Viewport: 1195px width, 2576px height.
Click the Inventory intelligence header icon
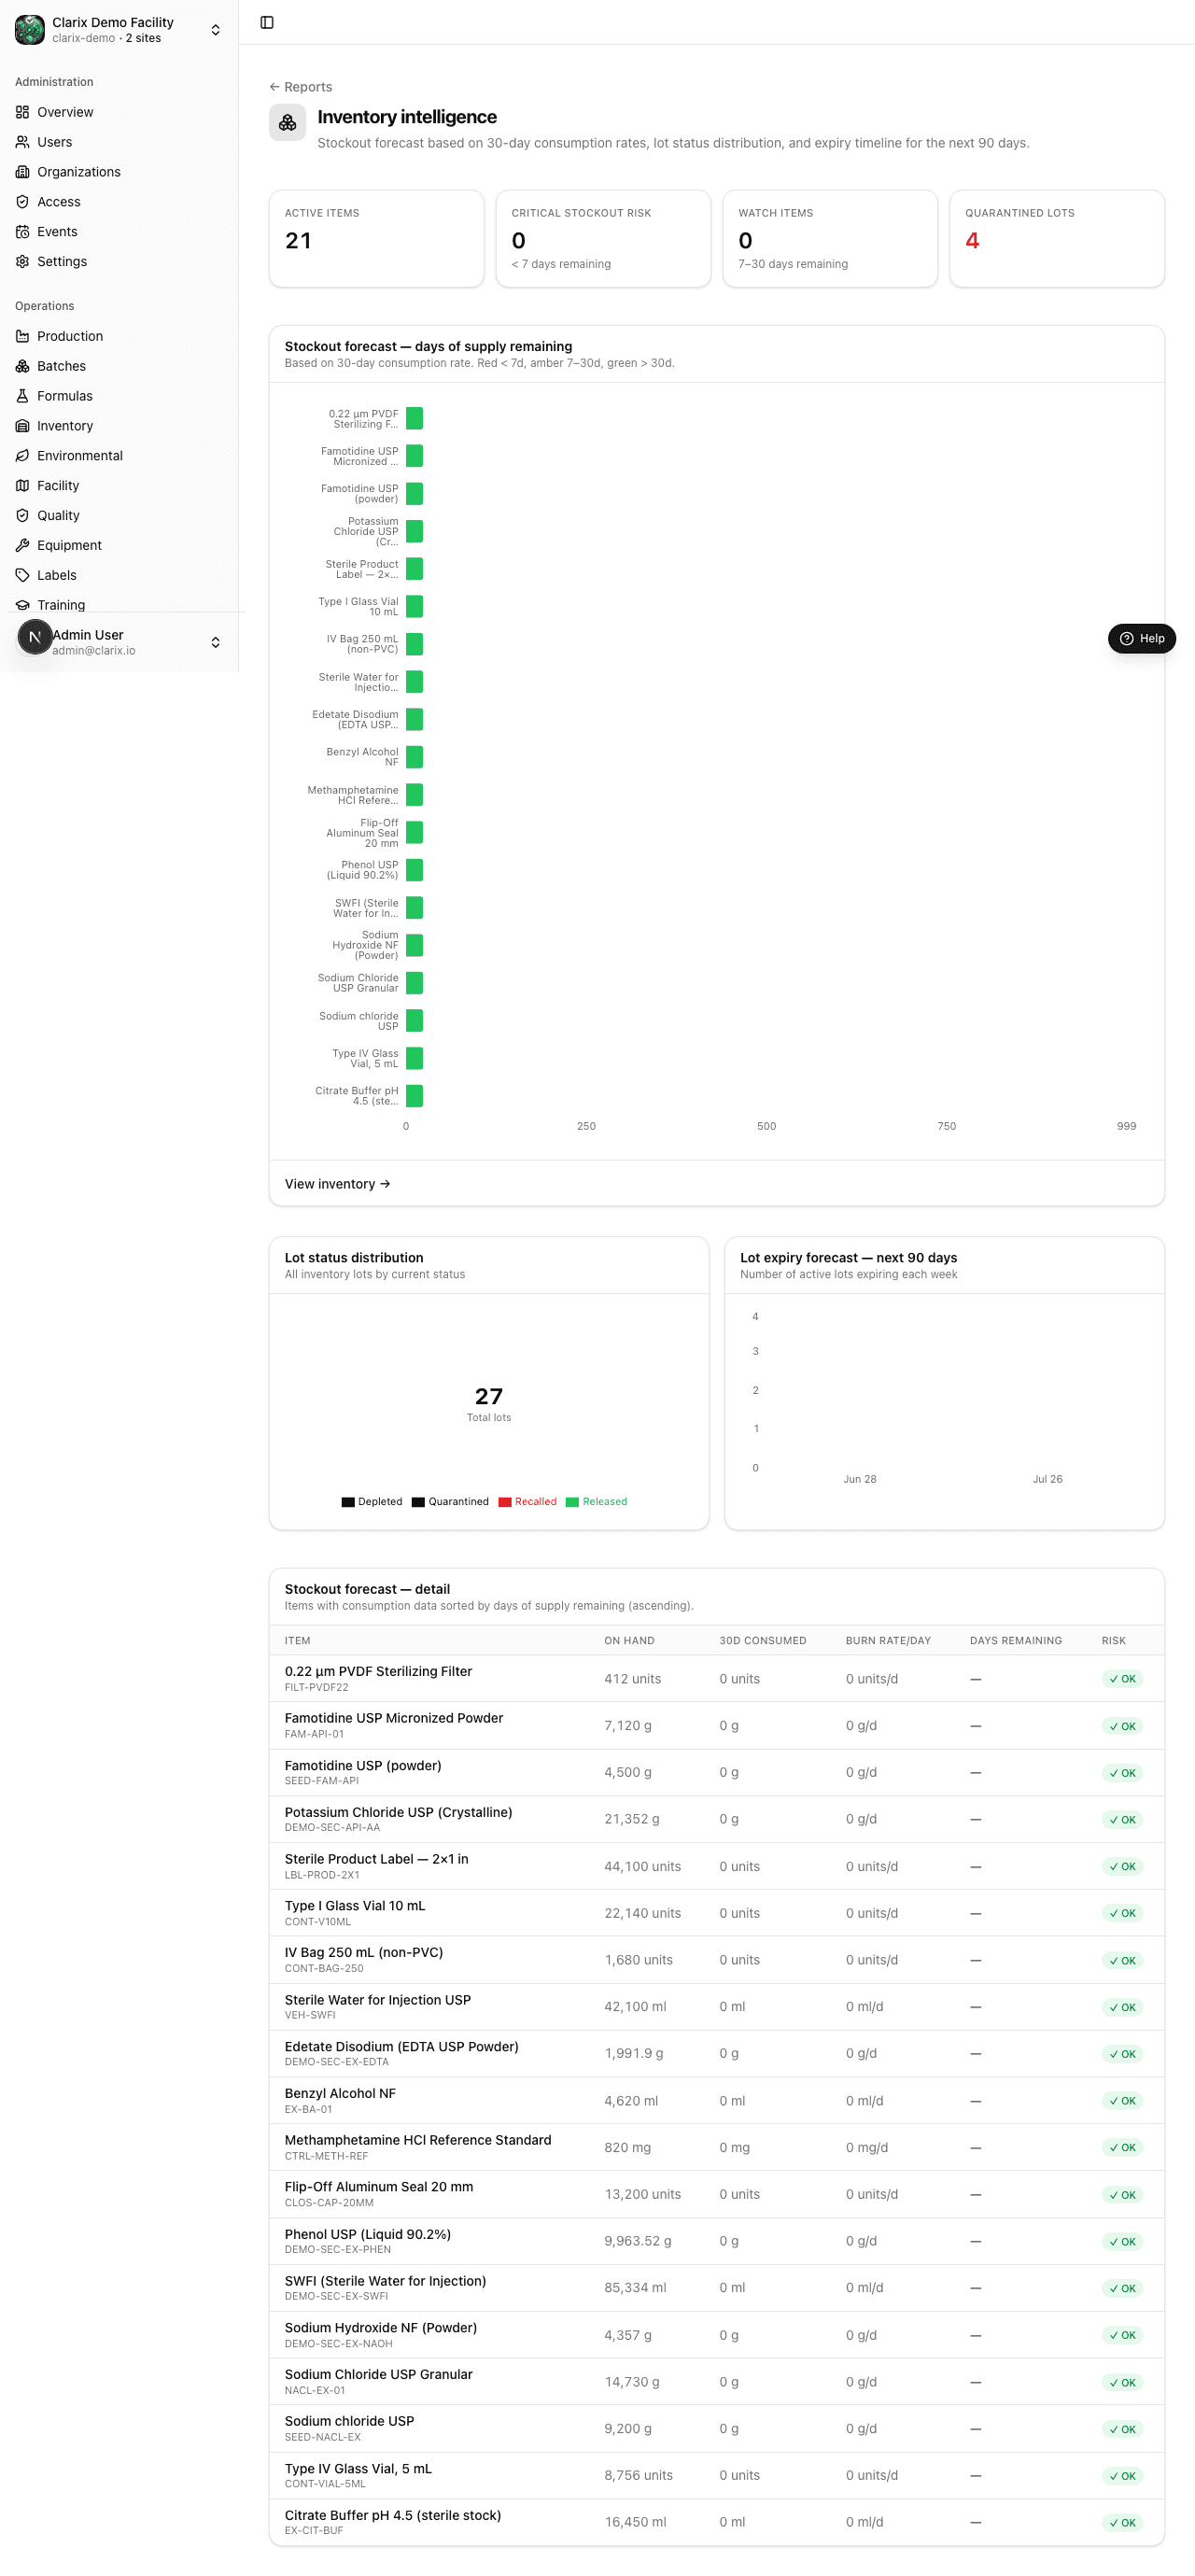(x=288, y=123)
